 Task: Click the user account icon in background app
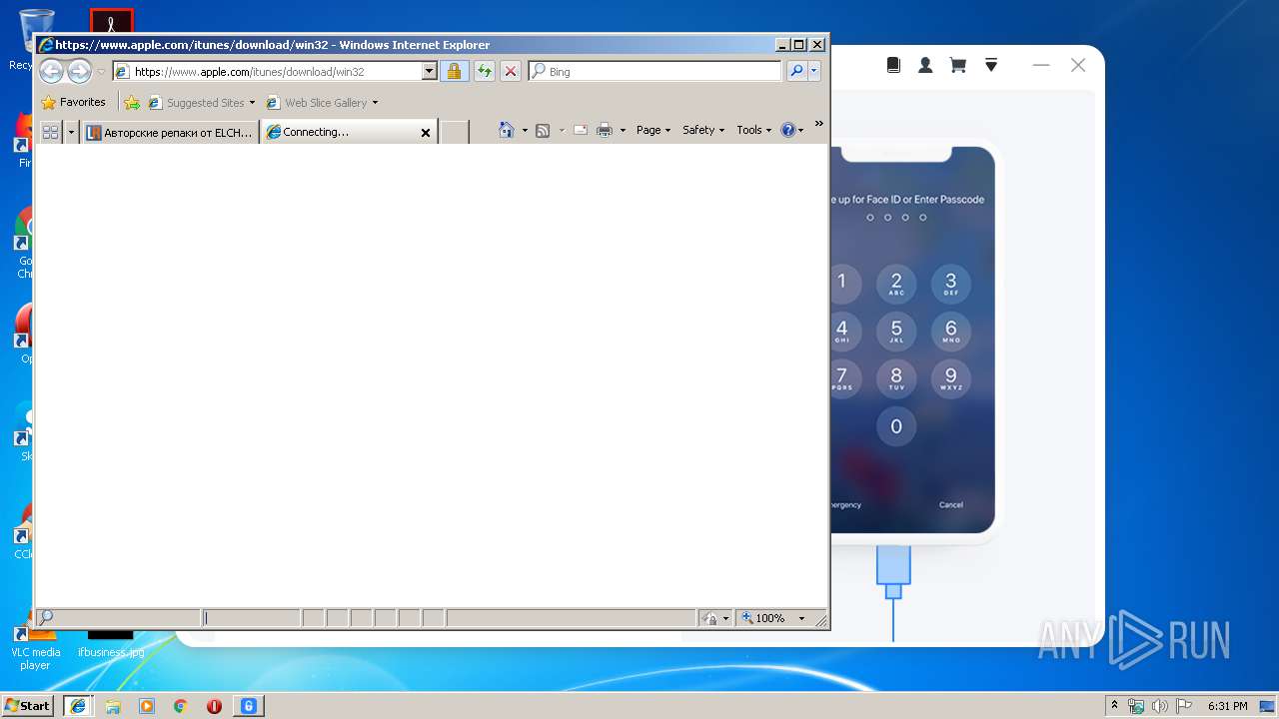(x=925, y=65)
